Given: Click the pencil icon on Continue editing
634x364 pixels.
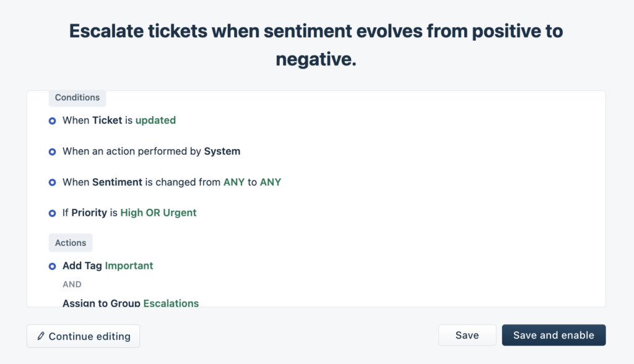Looking at the screenshot, I should (41, 336).
